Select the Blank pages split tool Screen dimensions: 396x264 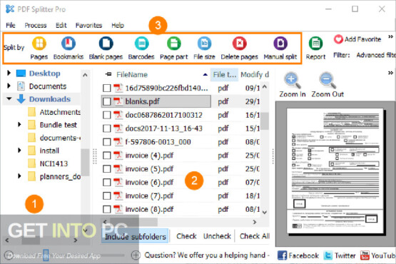106,44
